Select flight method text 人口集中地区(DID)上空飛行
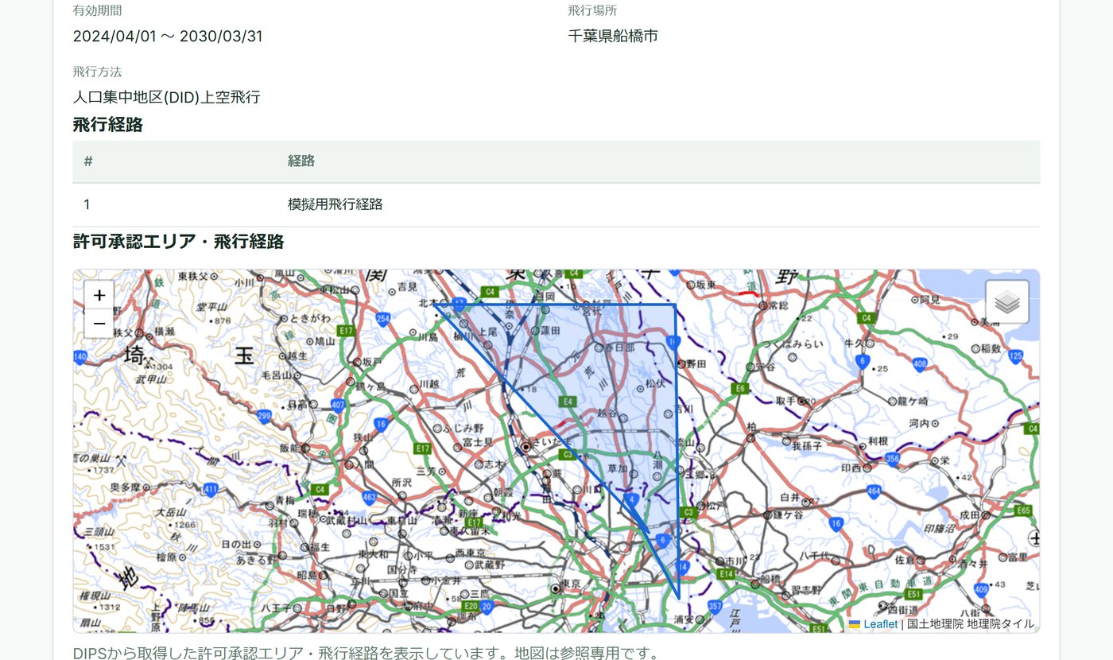Viewport: 1113px width, 660px height. click(x=166, y=97)
